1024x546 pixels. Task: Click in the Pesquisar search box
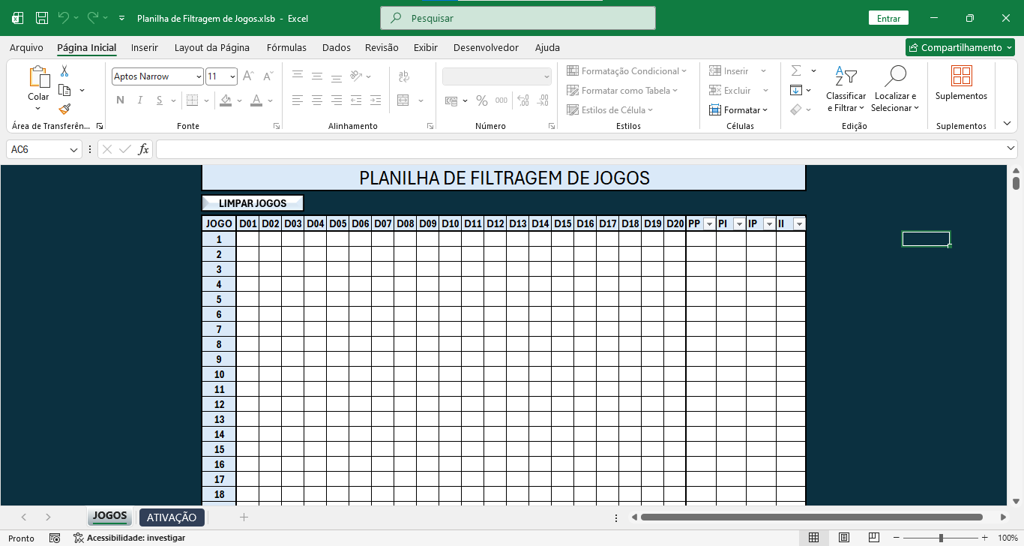point(518,18)
